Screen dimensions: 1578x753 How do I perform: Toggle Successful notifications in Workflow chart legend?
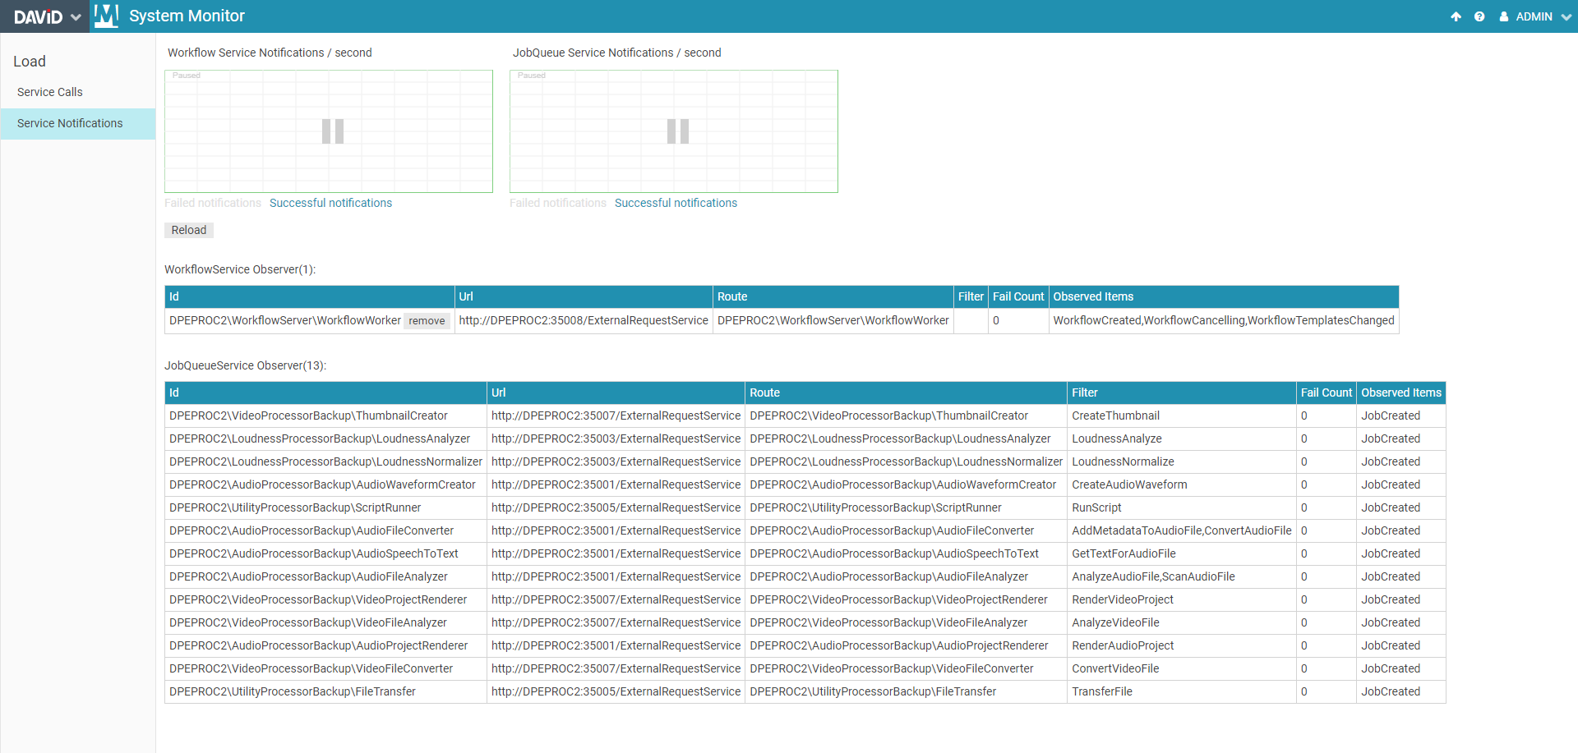coord(330,203)
